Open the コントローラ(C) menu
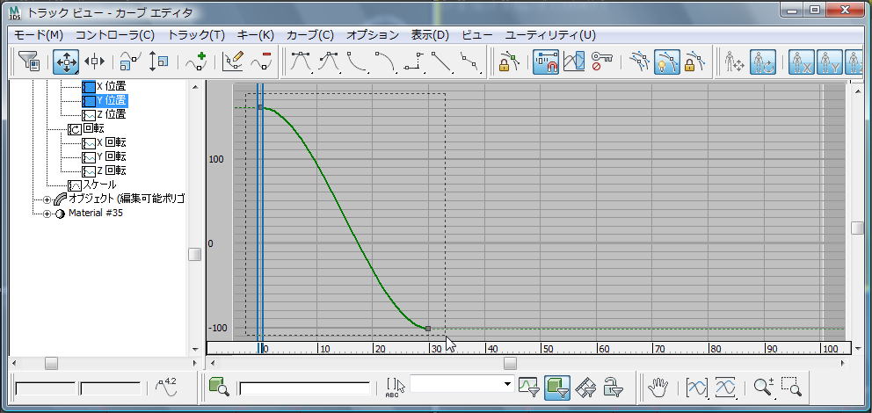The height and width of the screenshot is (413, 872). point(114,35)
